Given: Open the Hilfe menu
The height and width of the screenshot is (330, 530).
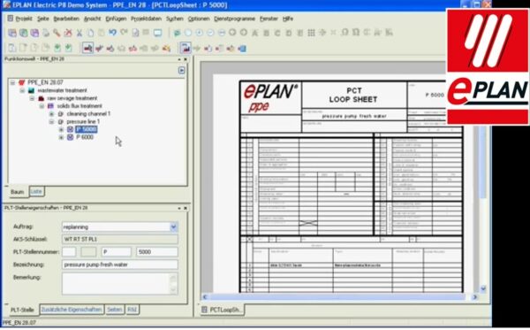Looking at the screenshot, I should 288,19.
